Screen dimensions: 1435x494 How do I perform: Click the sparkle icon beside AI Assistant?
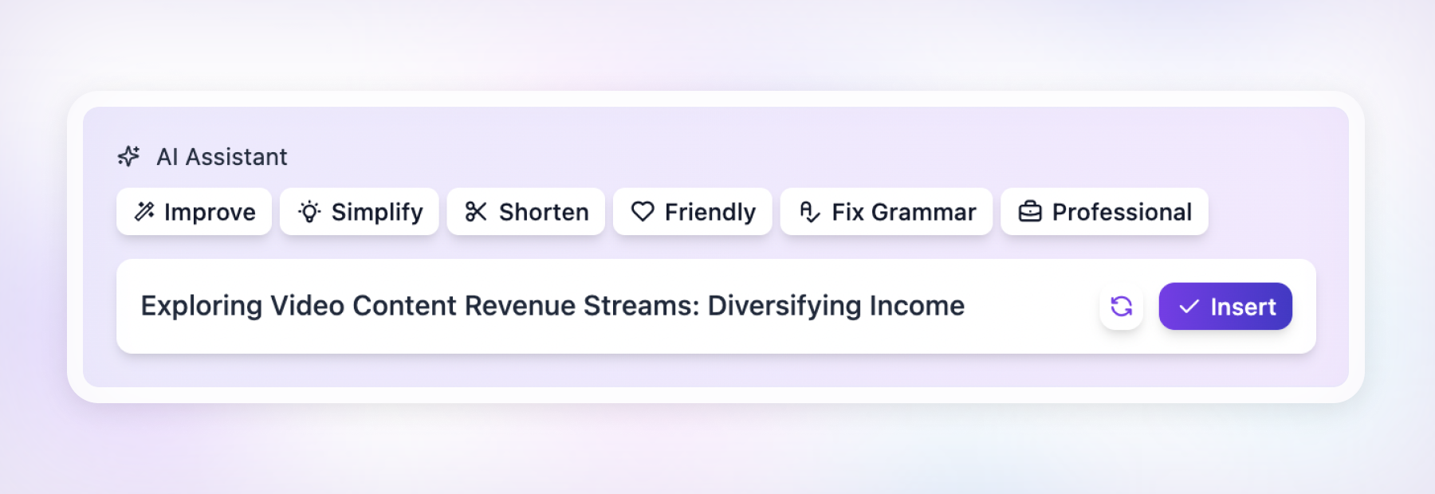[129, 156]
